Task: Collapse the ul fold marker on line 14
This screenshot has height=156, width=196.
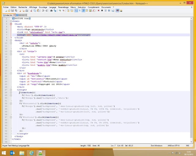Action: point(11,54)
